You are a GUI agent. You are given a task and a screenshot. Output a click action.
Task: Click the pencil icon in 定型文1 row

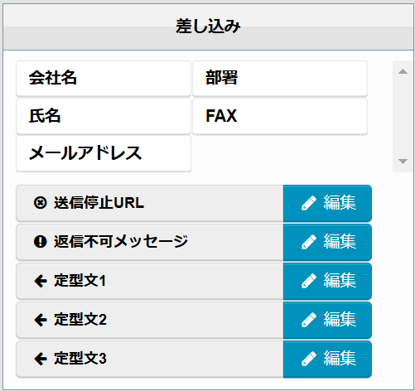[309, 281]
